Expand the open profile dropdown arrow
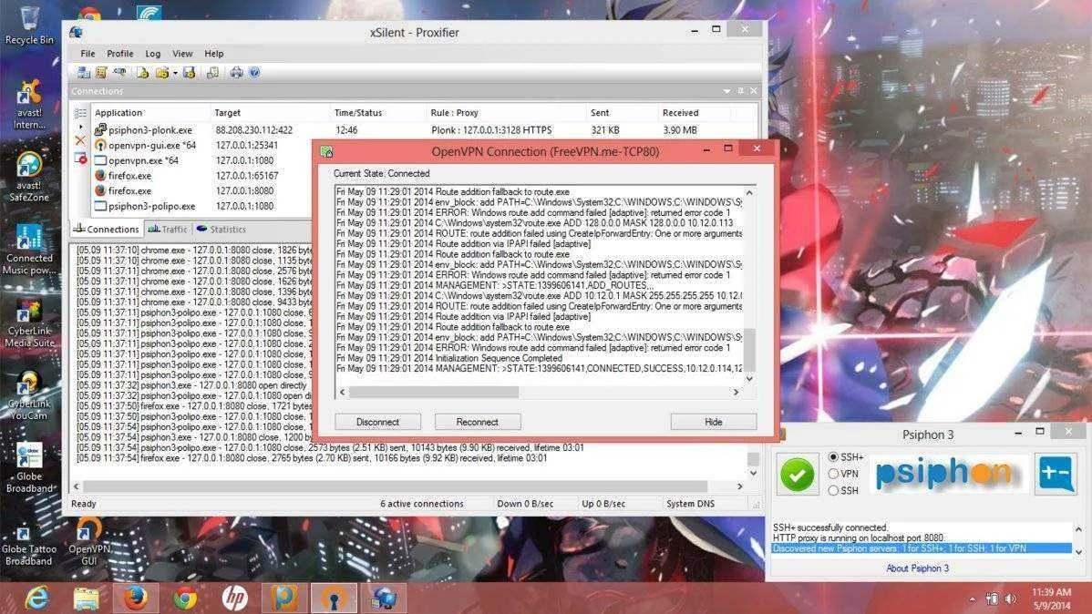The image size is (1092, 614). point(175,72)
